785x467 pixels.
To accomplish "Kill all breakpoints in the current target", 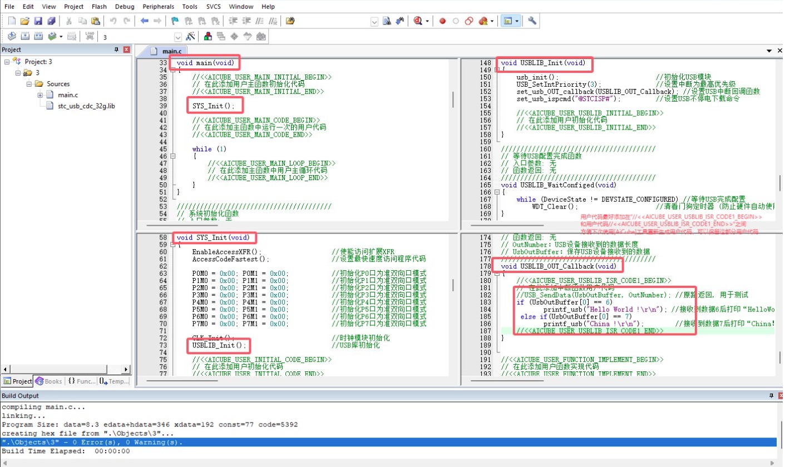I will pos(483,21).
